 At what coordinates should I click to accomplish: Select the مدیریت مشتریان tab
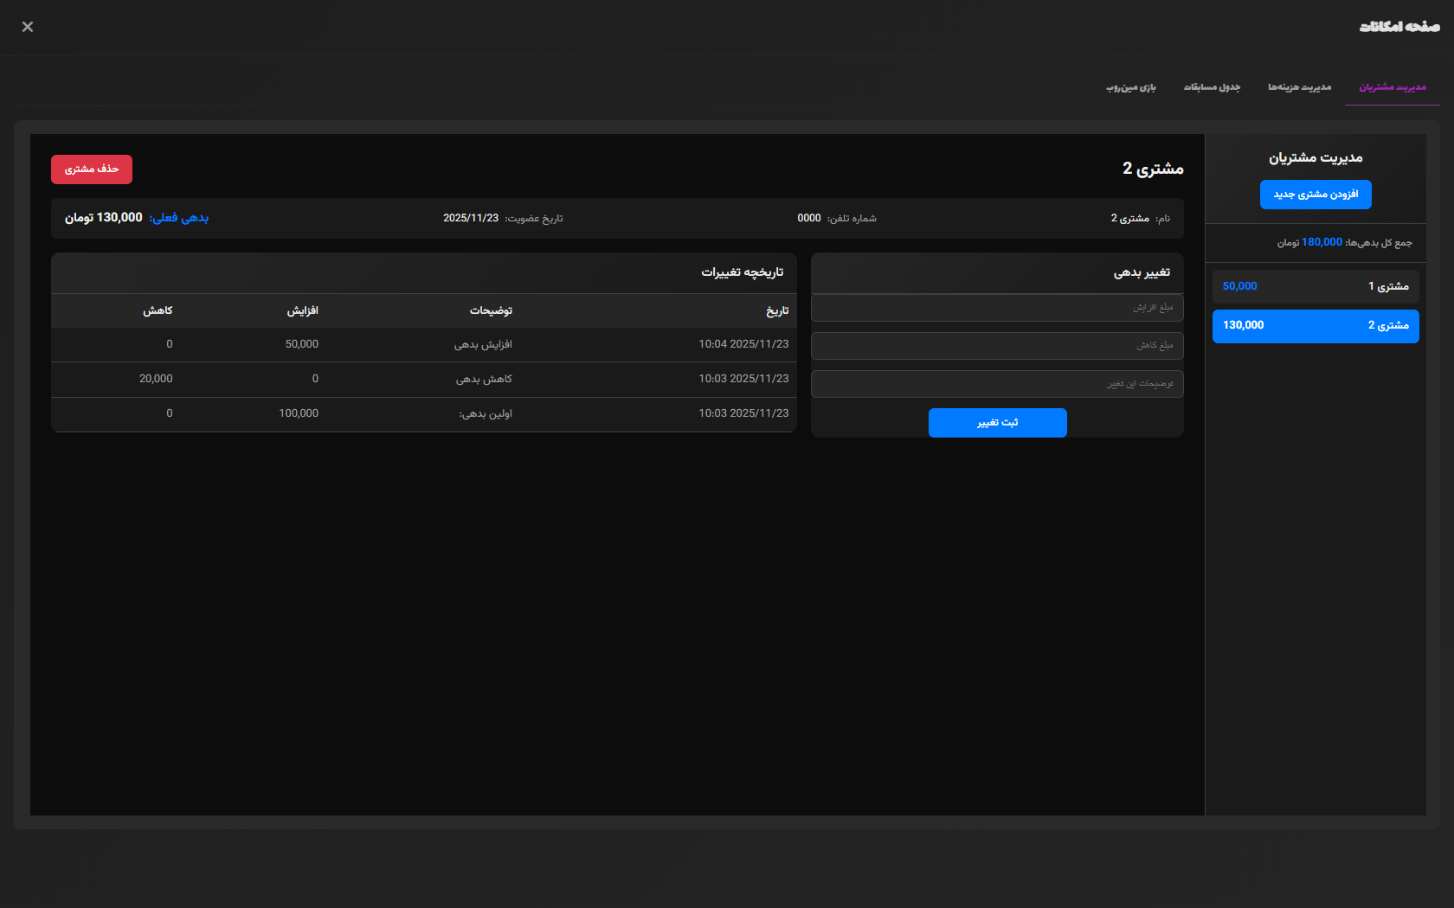pos(1392,87)
